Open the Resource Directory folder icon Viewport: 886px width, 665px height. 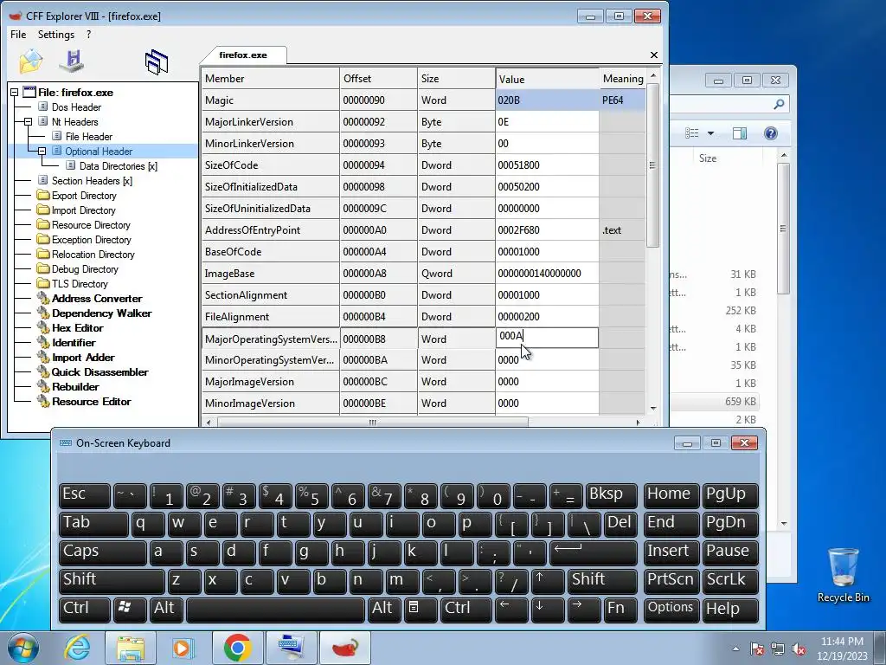43,224
